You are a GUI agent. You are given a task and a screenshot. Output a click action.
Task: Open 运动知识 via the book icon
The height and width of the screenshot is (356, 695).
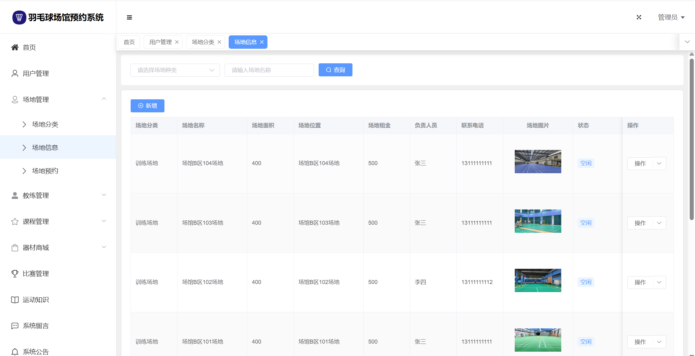[x=15, y=300]
